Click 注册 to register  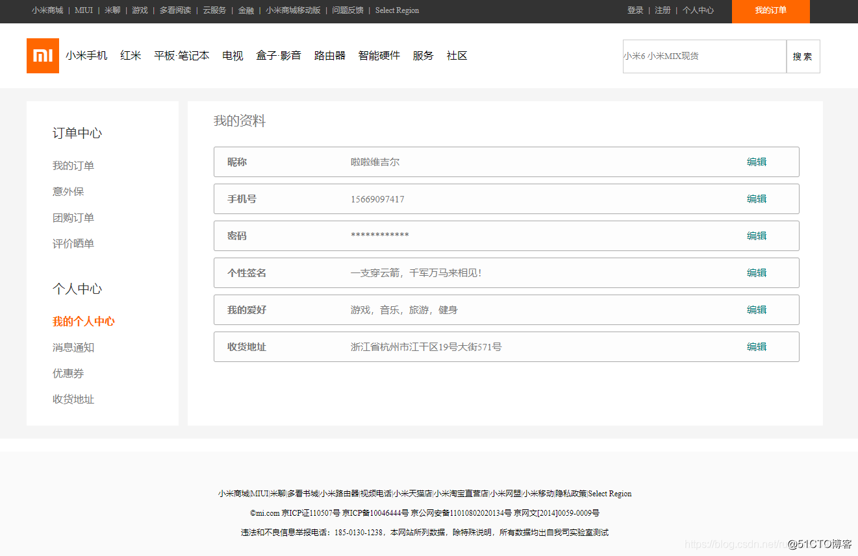pyautogui.click(x=662, y=10)
